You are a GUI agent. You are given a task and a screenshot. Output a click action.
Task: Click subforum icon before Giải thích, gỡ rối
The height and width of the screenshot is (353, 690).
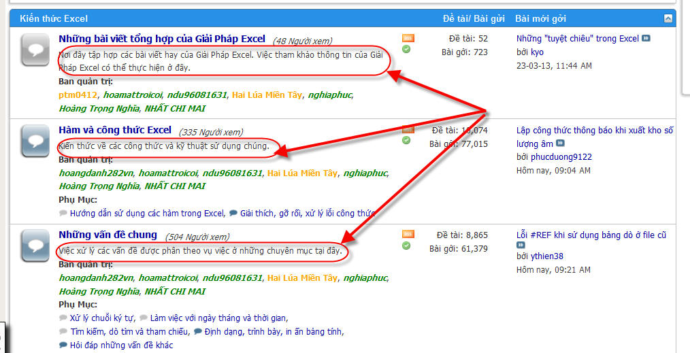point(233,213)
